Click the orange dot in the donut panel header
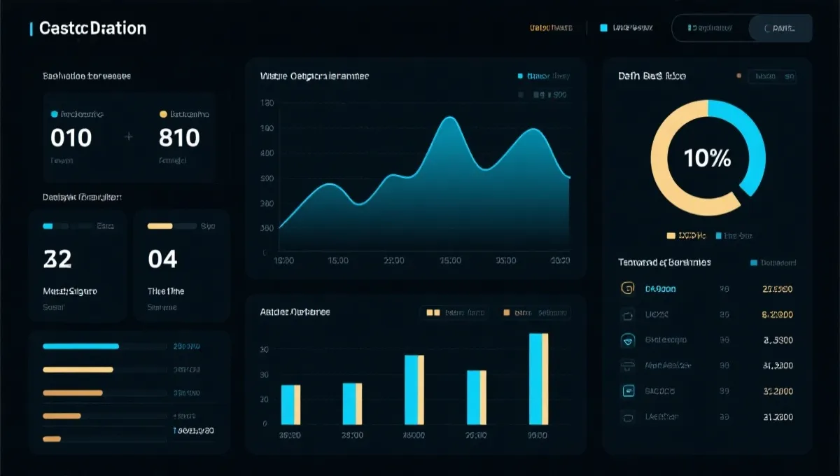The height and width of the screenshot is (476, 840). pos(738,76)
